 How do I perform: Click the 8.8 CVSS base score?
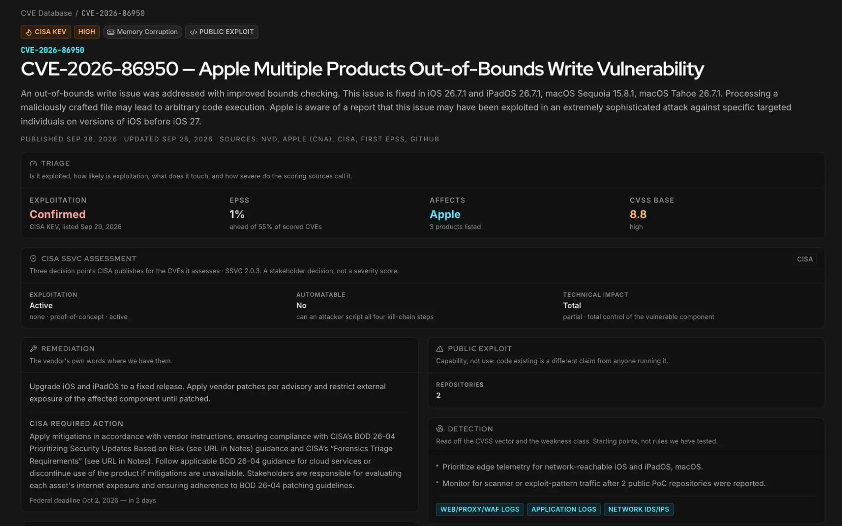pyautogui.click(x=638, y=214)
